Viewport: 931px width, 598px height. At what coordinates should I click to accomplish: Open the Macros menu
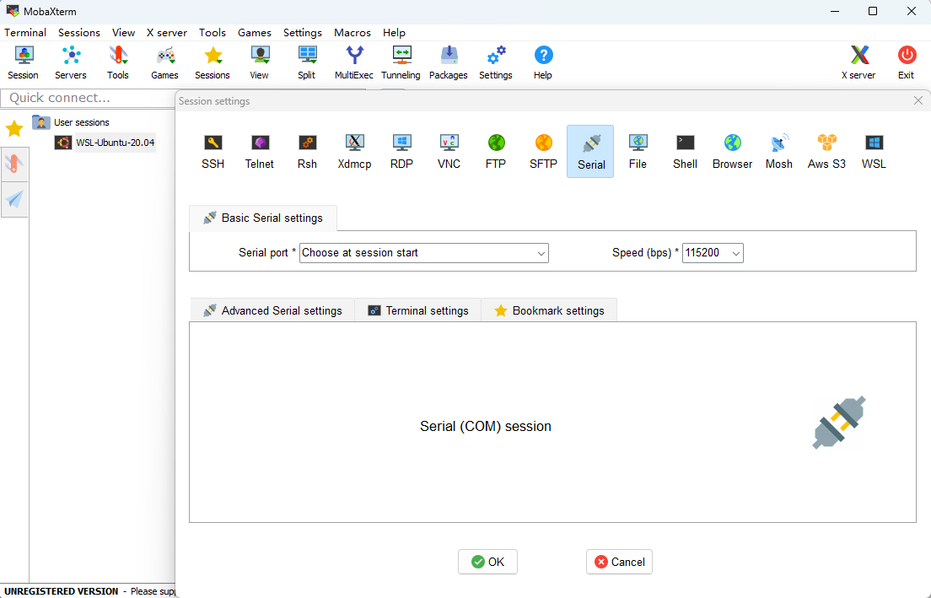tap(352, 33)
